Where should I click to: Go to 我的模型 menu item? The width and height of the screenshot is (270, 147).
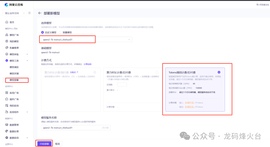click(x=14, y=41)
